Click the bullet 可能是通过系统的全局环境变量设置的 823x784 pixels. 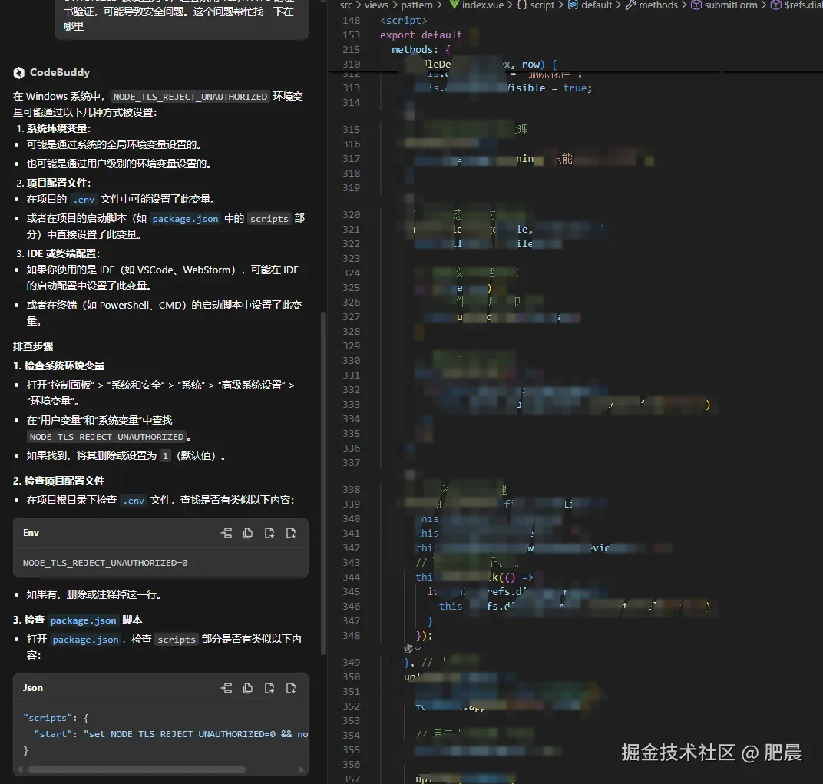[114, 145]
